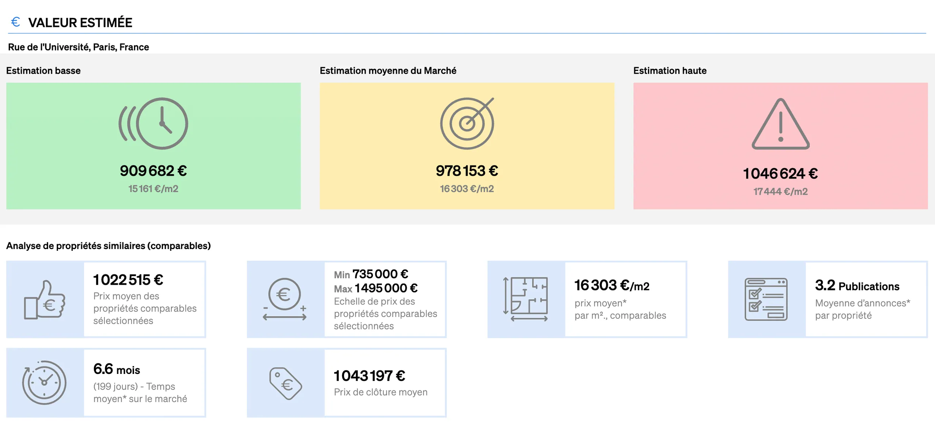935x432 pixels.
Task: Click the publications checklist icon
Action: point(766,299)
